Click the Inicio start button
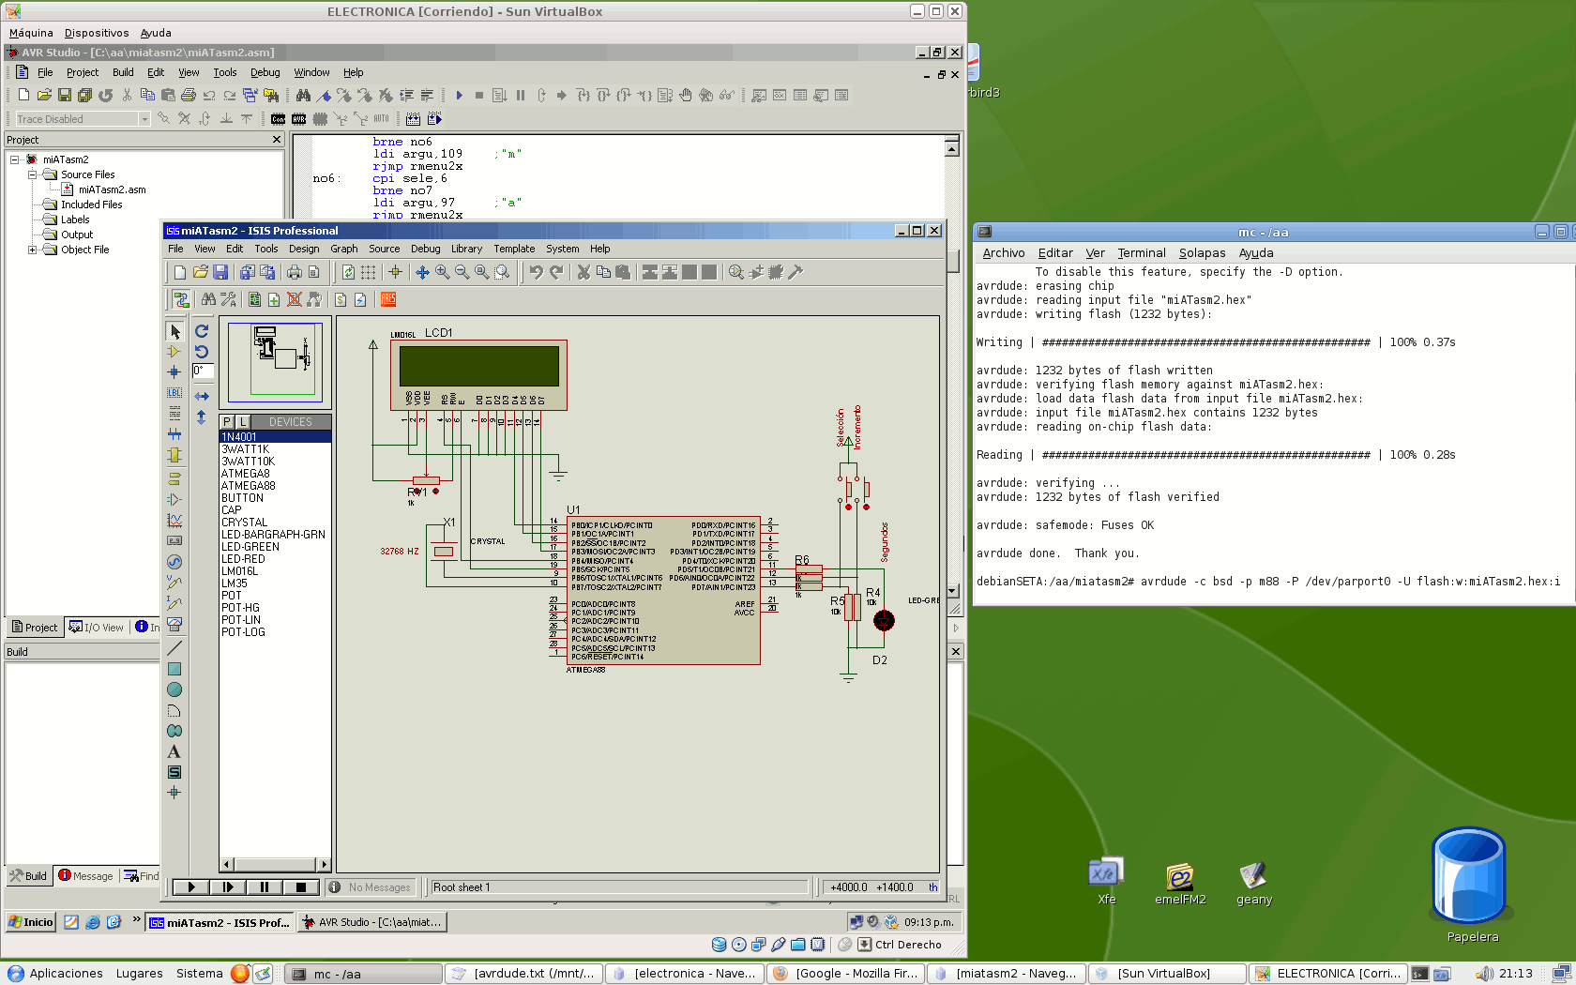The width and height of the screenshot is (1576, 985). click(31, 922)
